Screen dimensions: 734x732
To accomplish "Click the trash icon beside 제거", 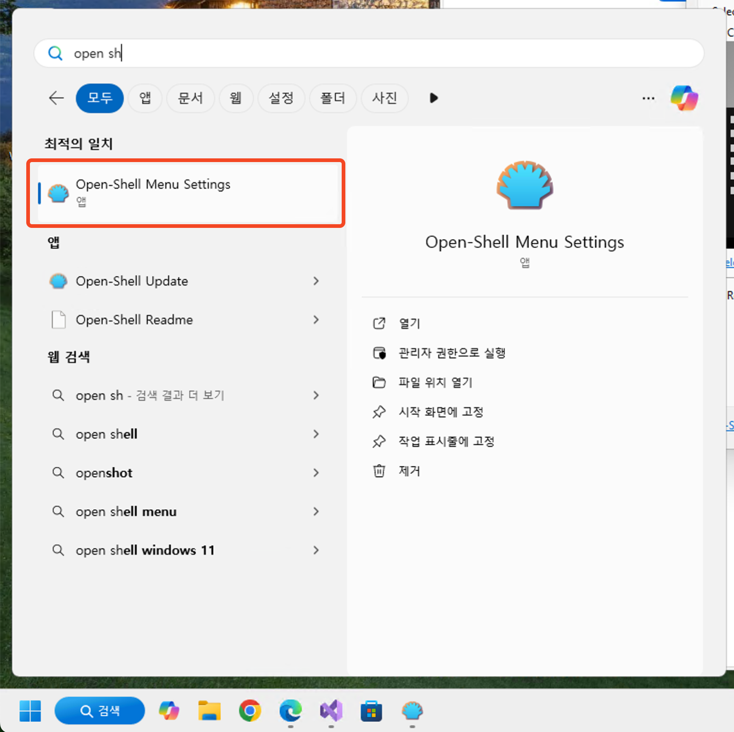I will [x=379, y=471].
